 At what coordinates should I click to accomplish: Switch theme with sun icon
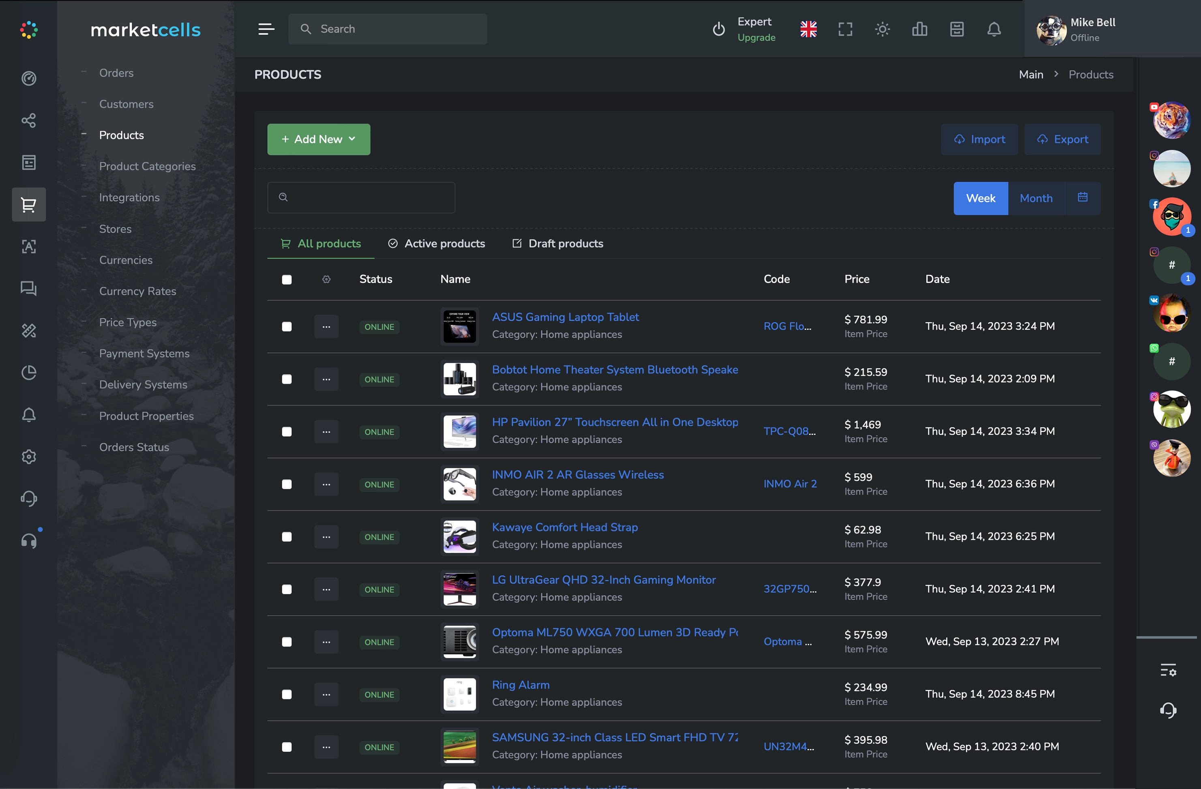tap(882, 29)
